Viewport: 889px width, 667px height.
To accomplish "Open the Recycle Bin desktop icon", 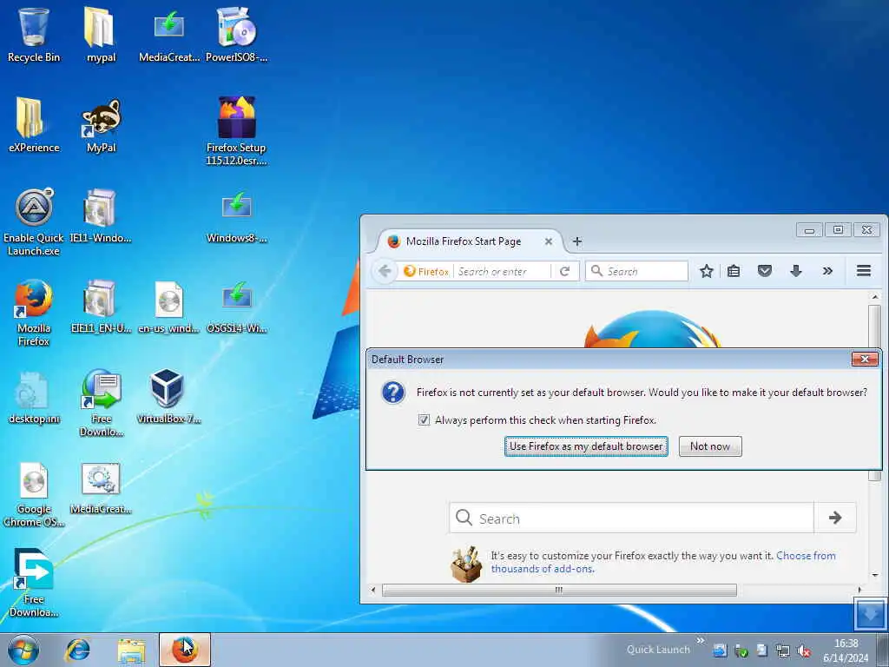I will point(34,34).
